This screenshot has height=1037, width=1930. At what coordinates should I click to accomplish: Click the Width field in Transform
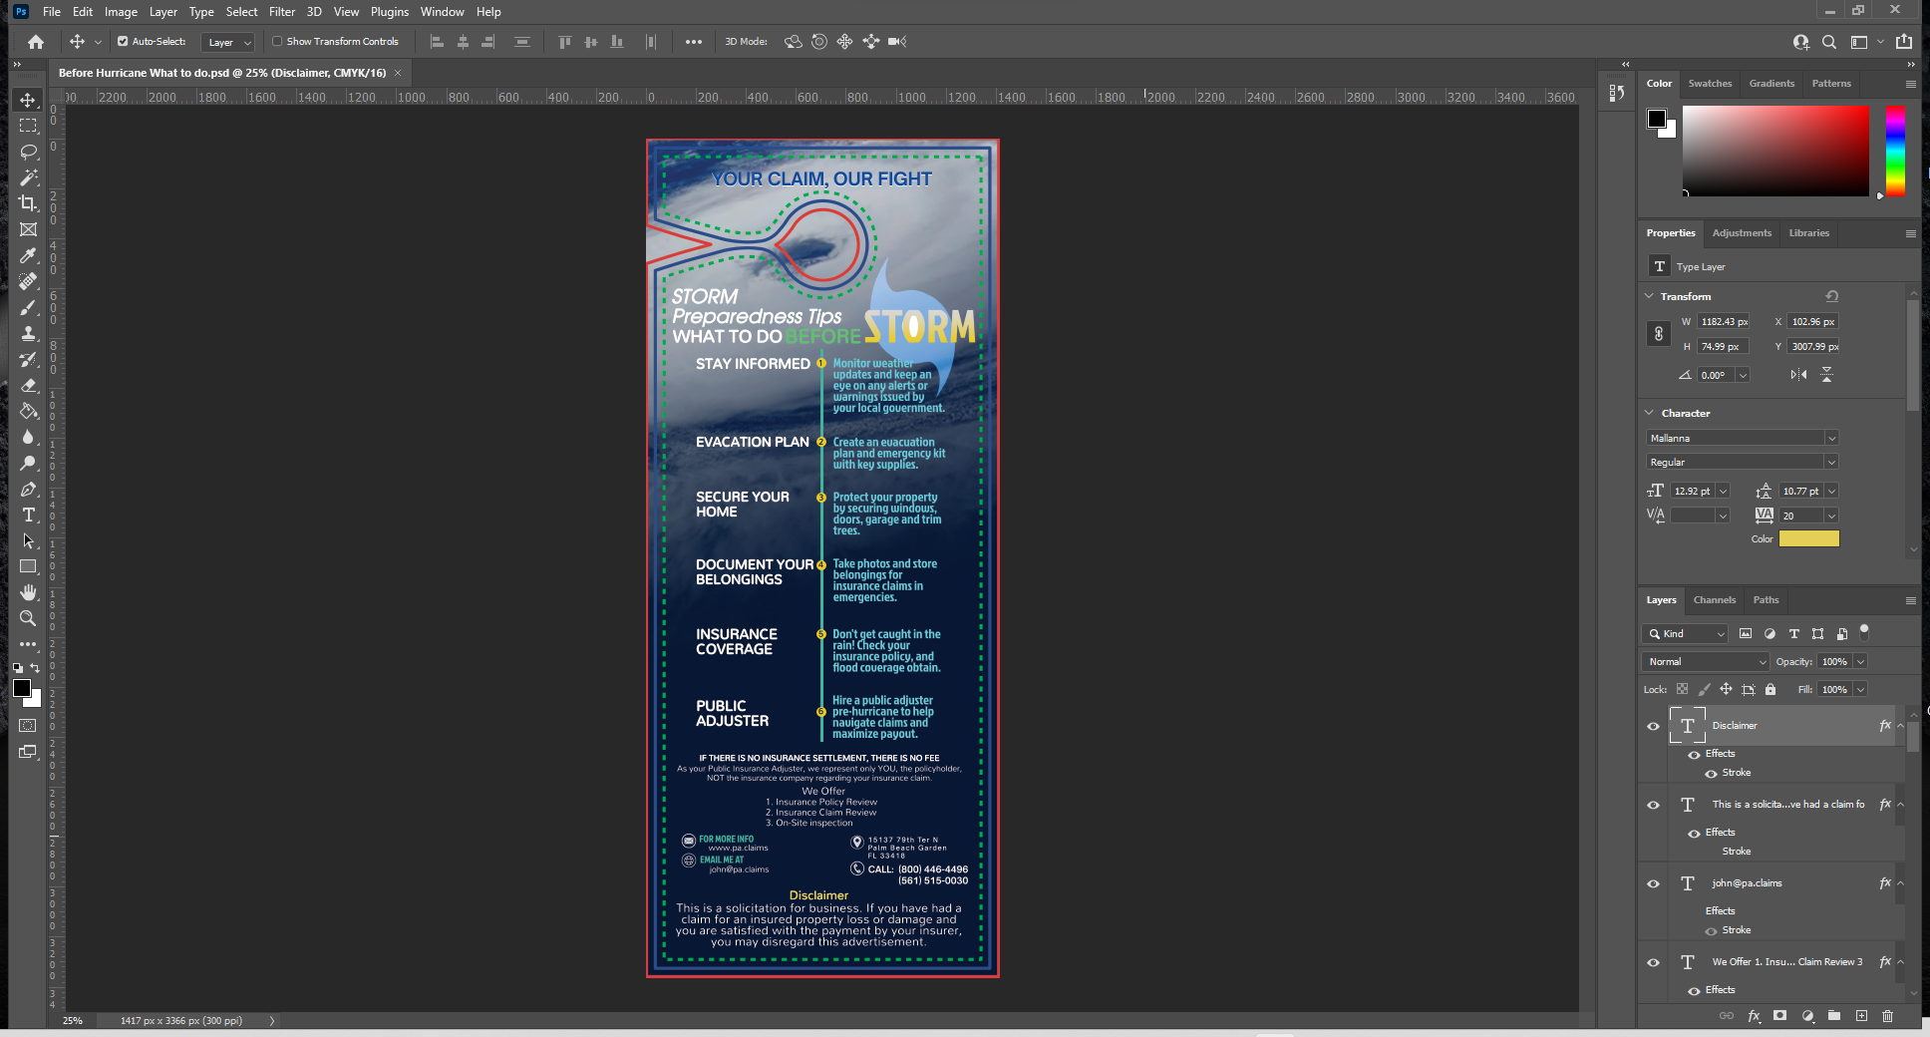point(1724,321)
